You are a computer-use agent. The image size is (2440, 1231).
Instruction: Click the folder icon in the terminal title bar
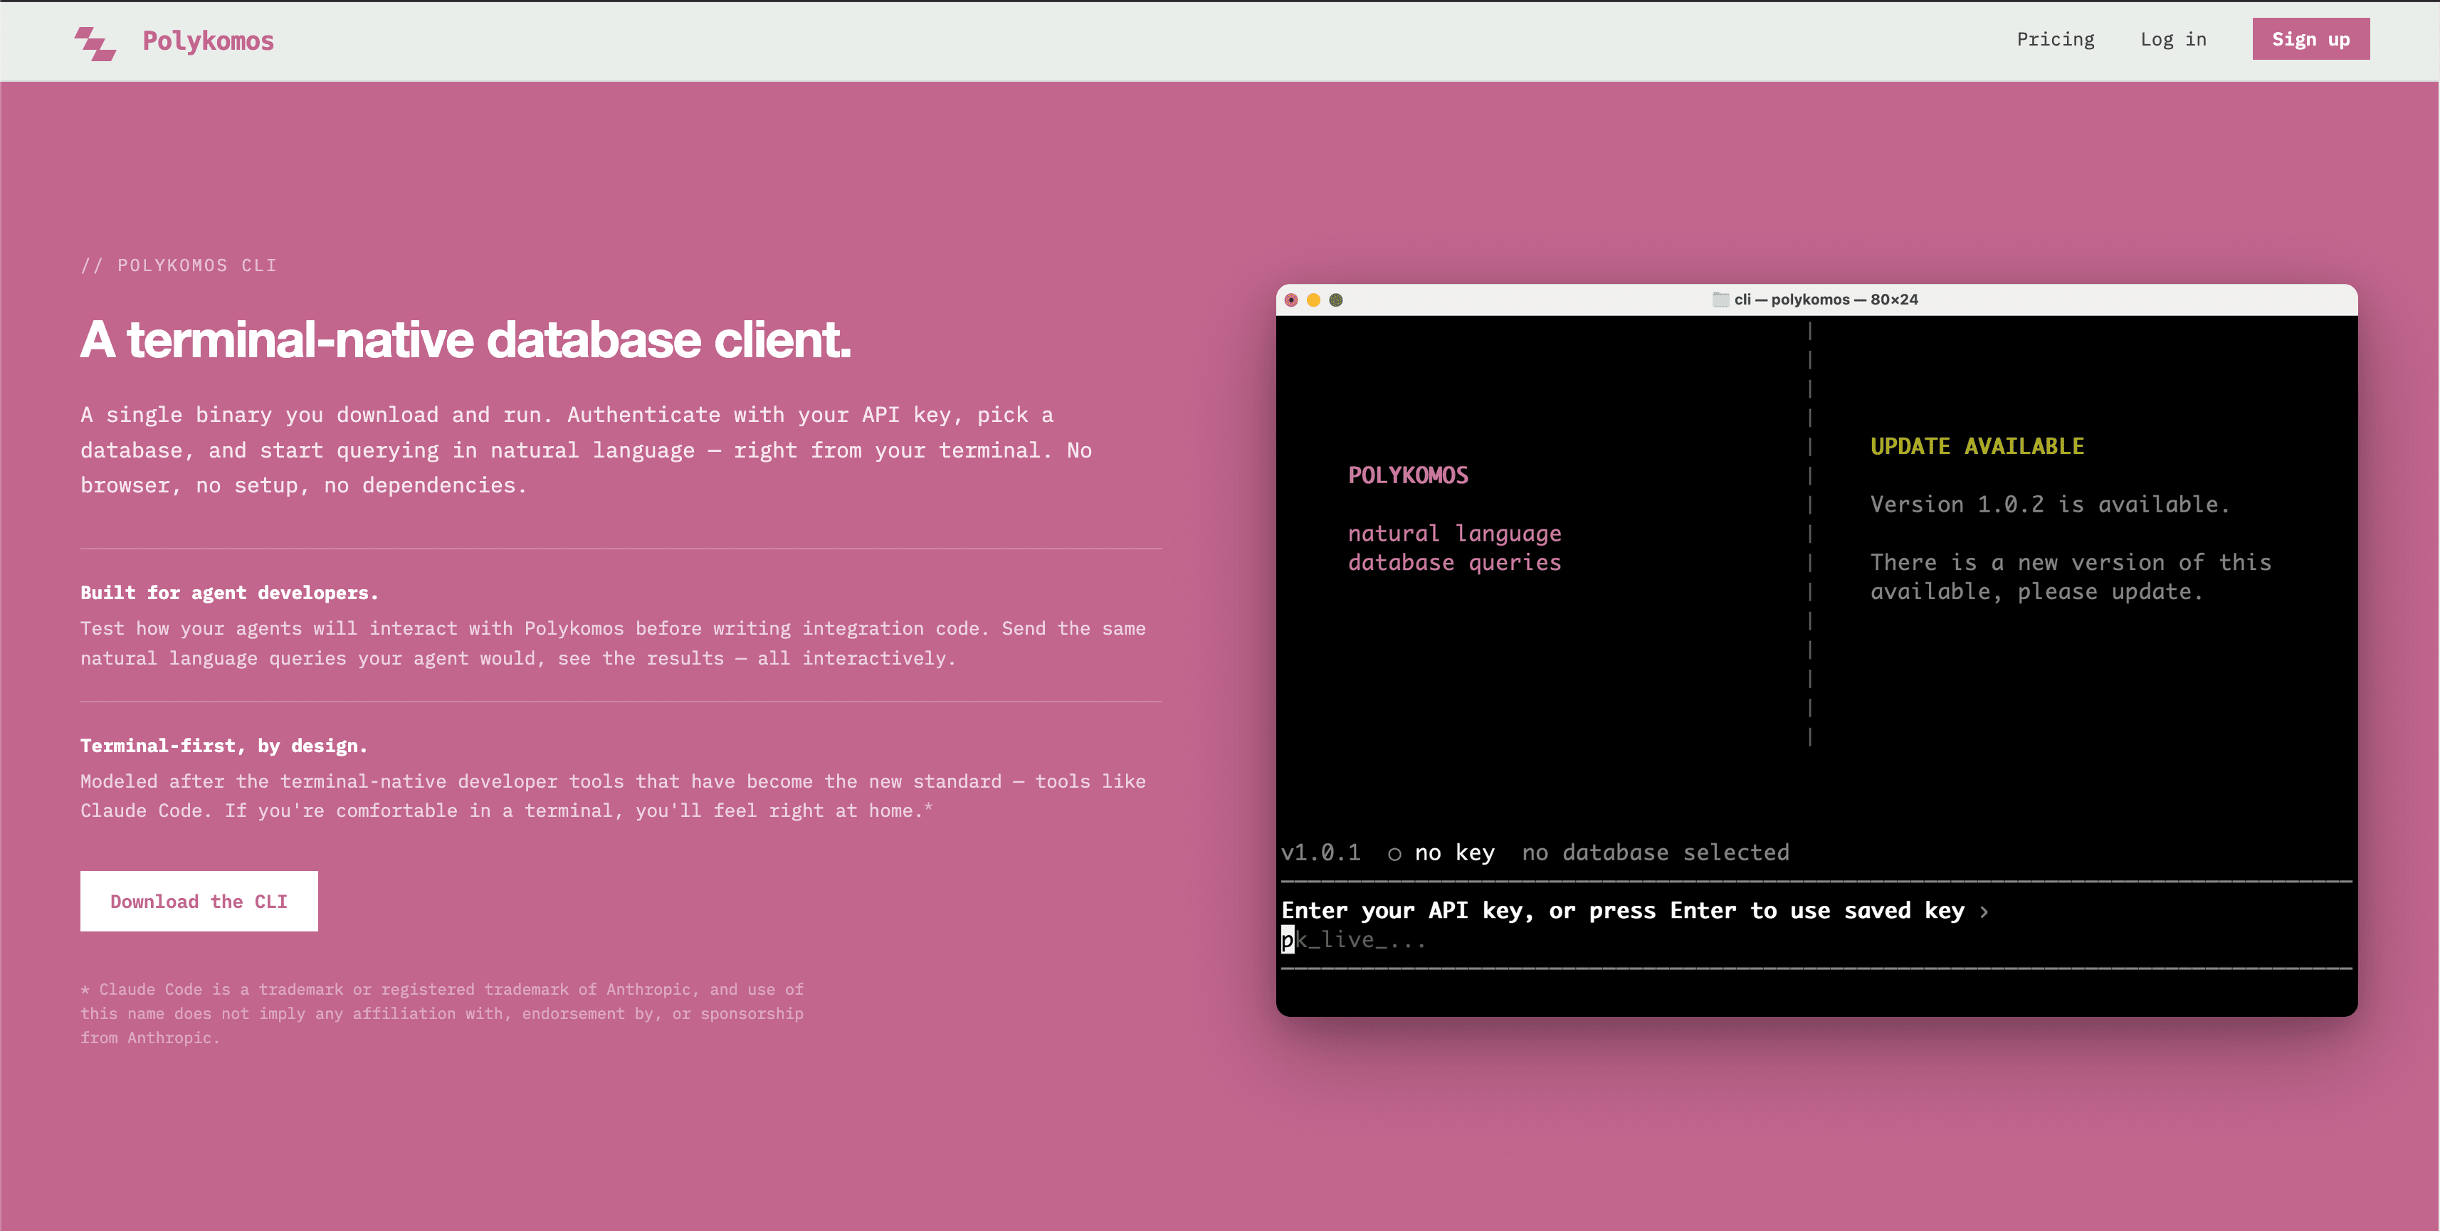pyautogui.click(x=1722, y=300)
